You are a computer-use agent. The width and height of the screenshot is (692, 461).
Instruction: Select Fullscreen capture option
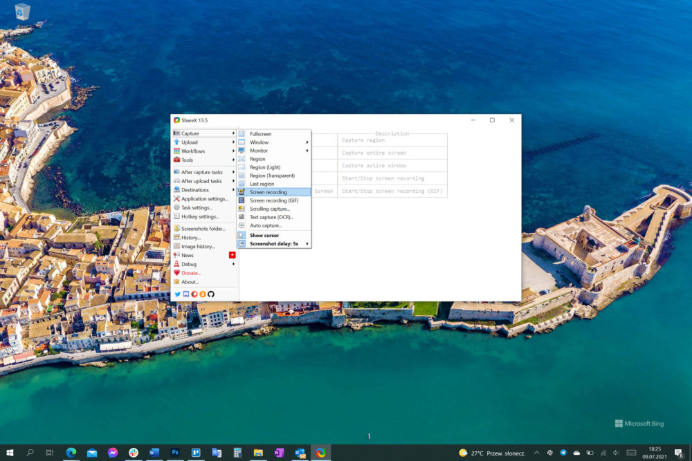pos(274,134)
